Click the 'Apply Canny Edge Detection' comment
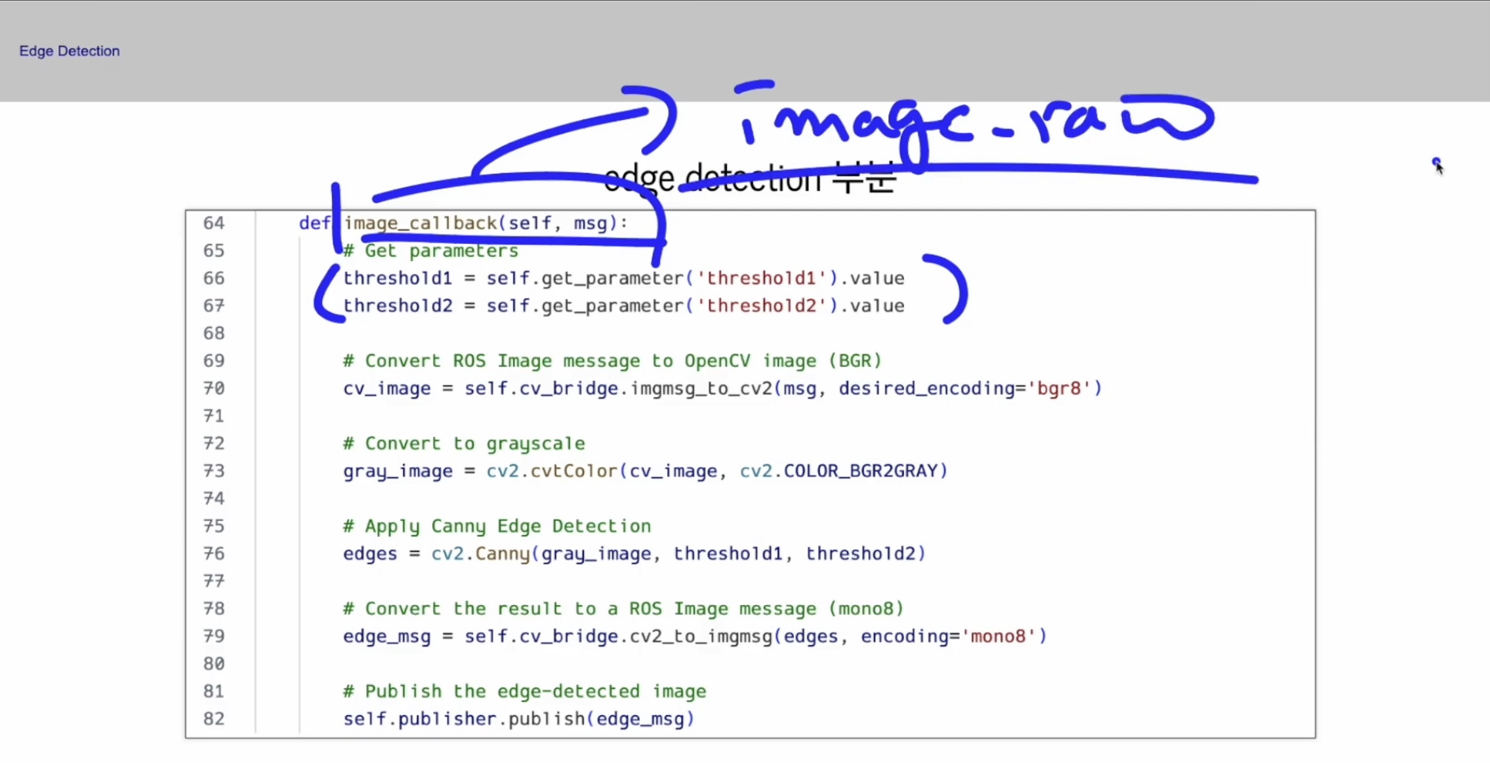This screenshot has width=1490, height=763. 497,526
